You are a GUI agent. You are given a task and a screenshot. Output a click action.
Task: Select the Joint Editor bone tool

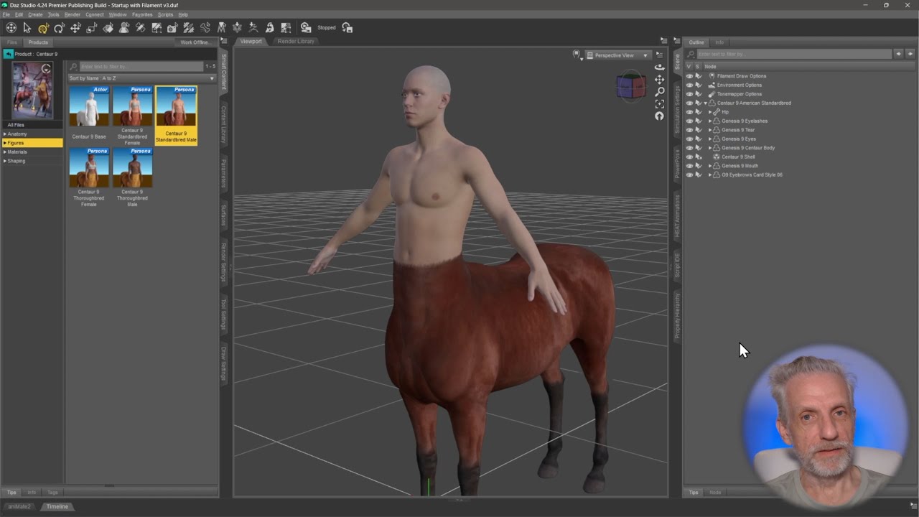(x=205, y=28)
